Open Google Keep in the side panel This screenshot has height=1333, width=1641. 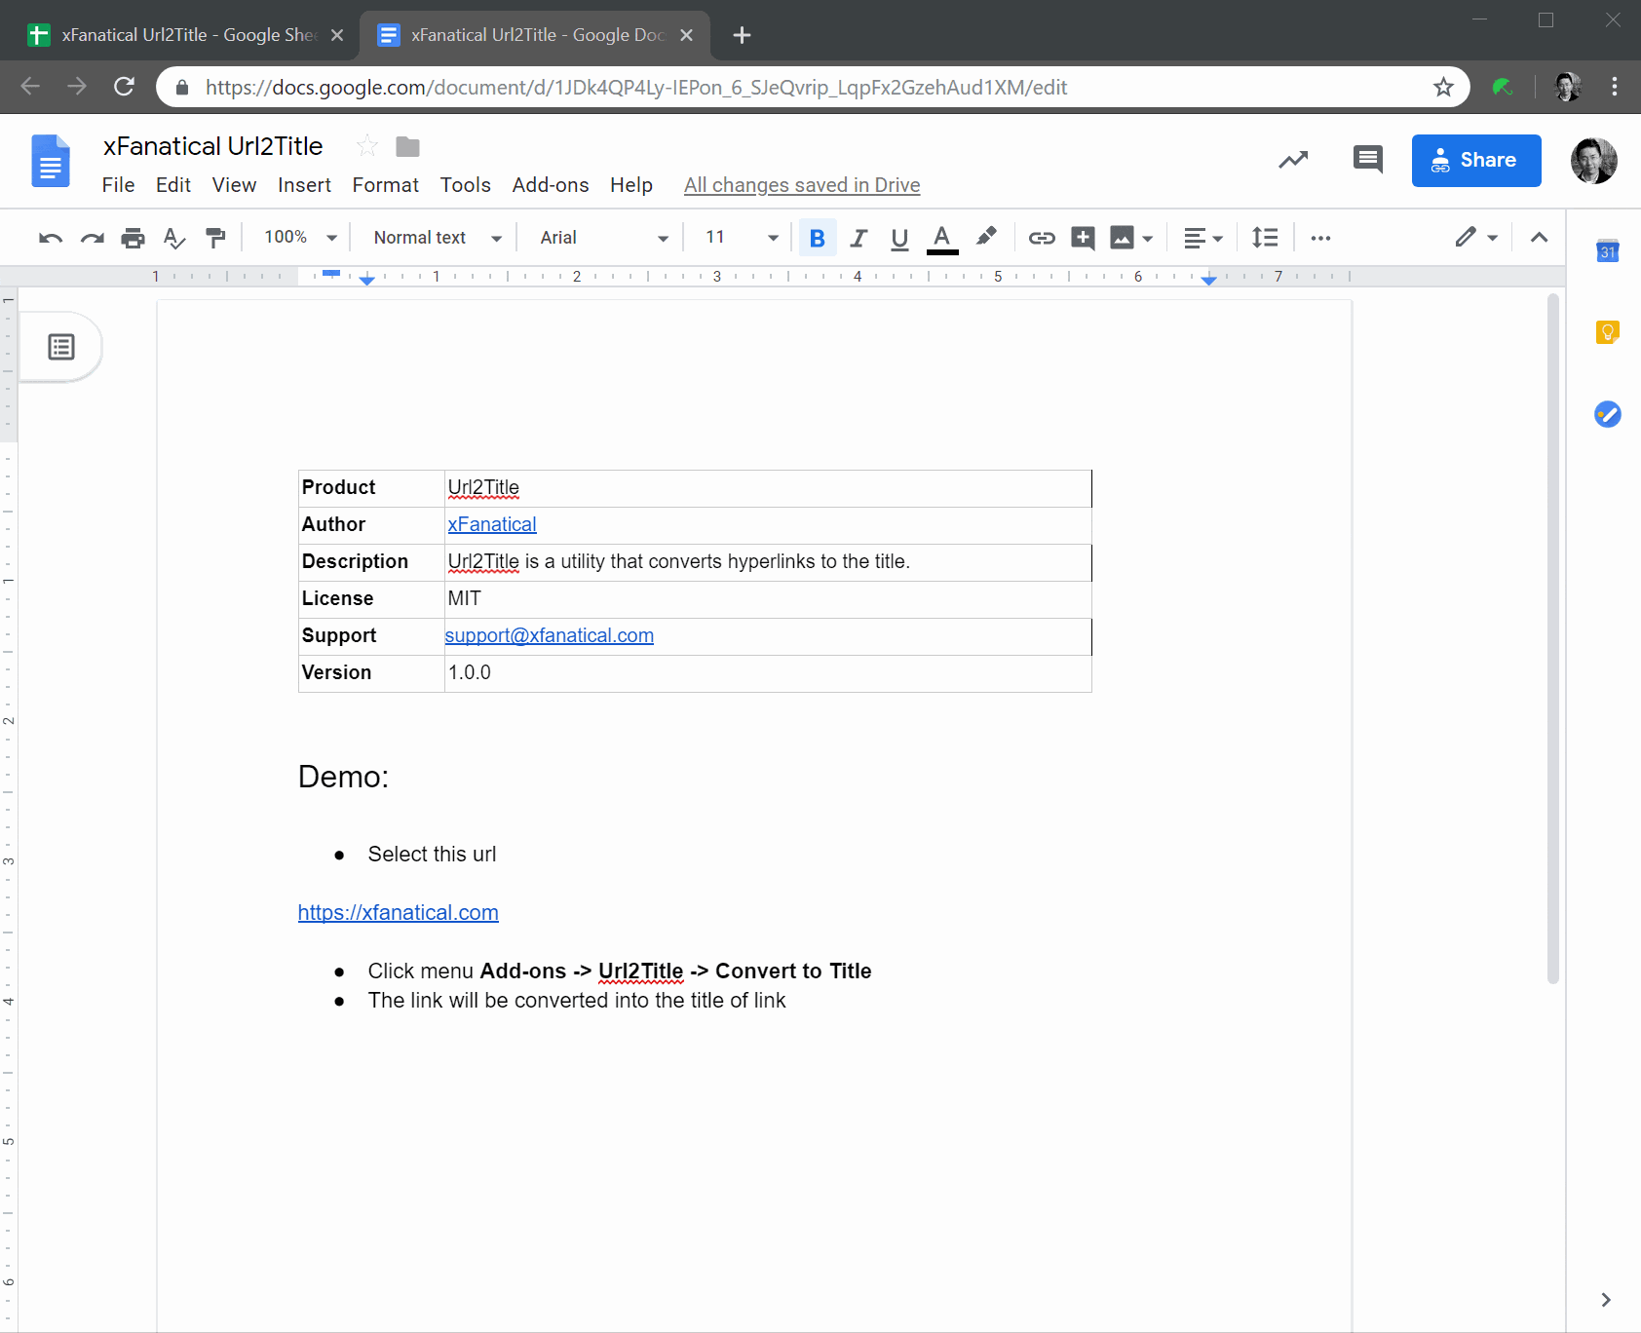(x=1606, y=331)
